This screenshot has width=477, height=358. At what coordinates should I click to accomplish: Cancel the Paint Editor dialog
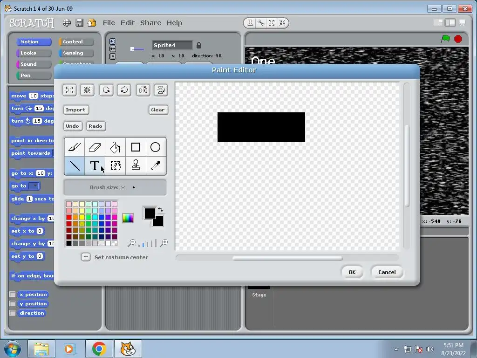[387, 272]
